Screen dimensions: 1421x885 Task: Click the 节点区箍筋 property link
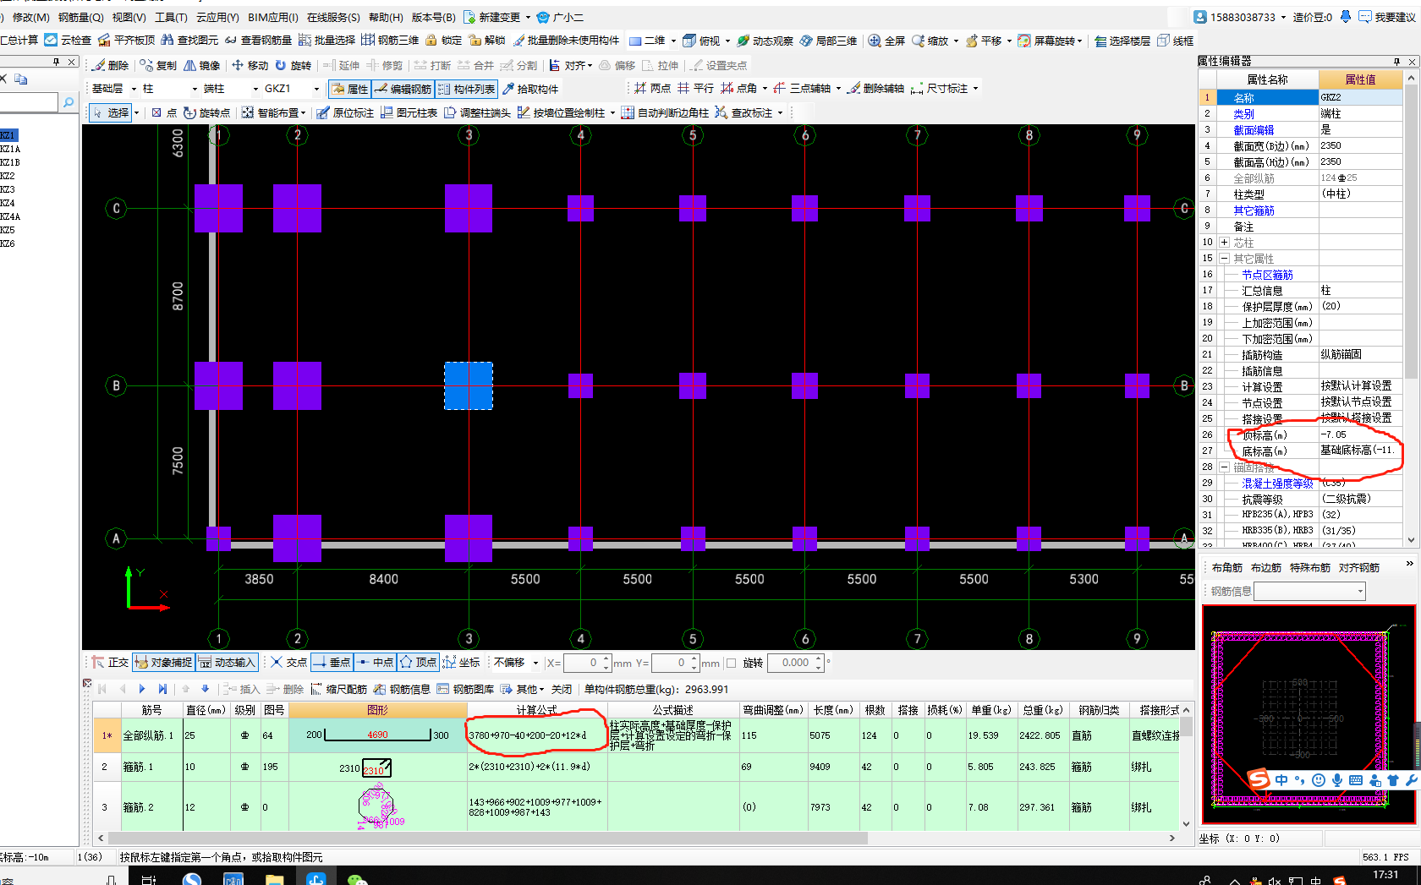coord(1267,275)
